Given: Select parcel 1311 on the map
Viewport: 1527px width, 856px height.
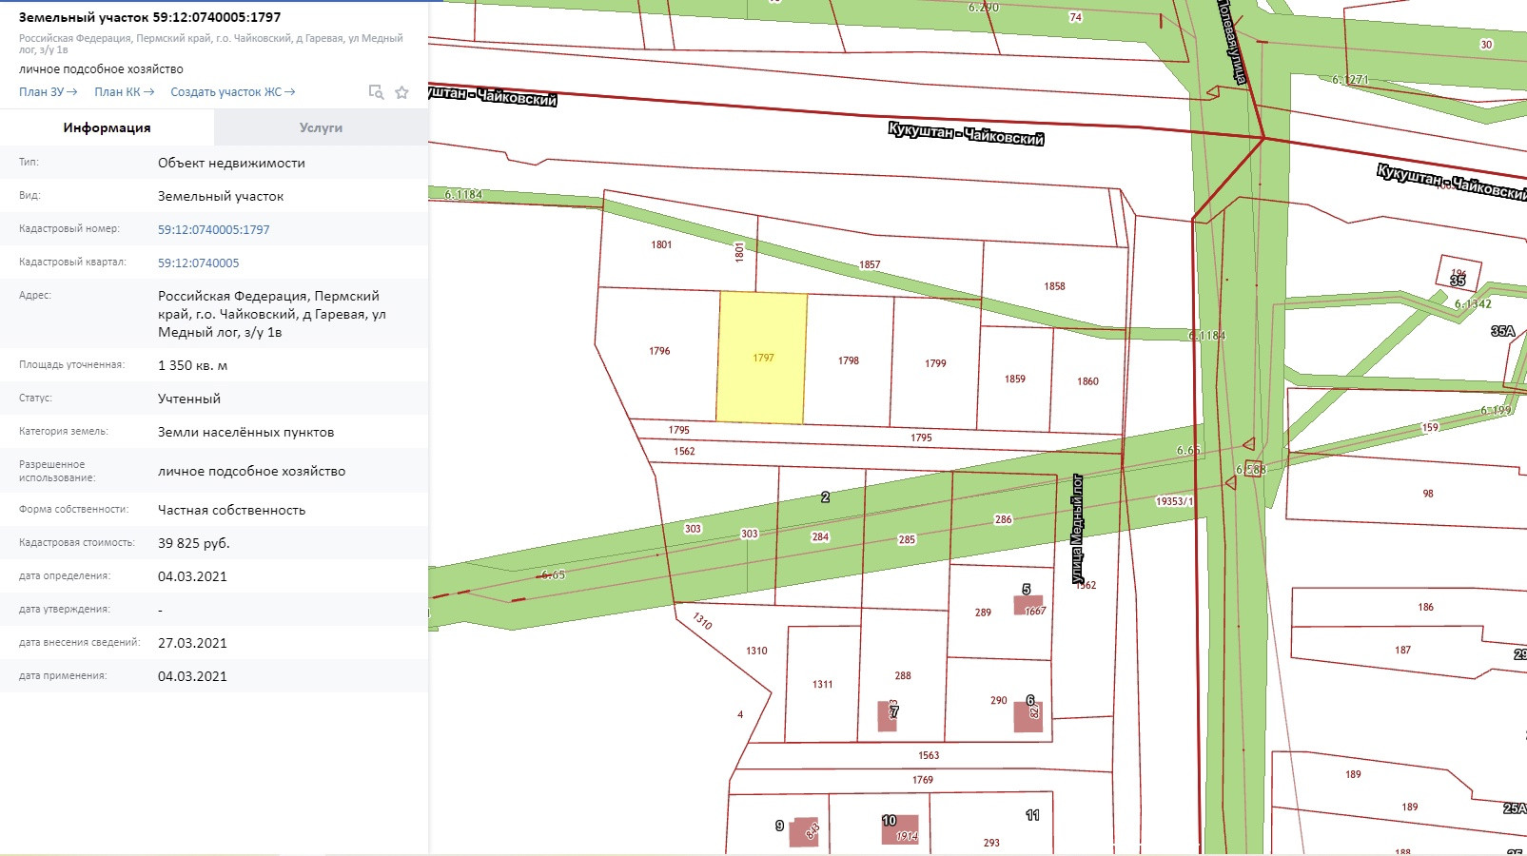Looking at the screenshot, I should tap(823, 684).
